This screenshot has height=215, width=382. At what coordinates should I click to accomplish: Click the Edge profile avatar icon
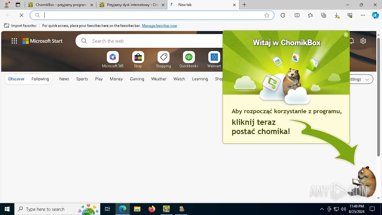tap(6, 5)
